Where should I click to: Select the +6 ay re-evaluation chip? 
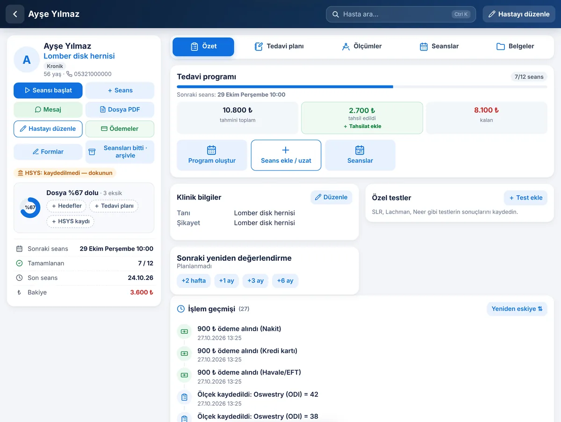tap(285, 280)
